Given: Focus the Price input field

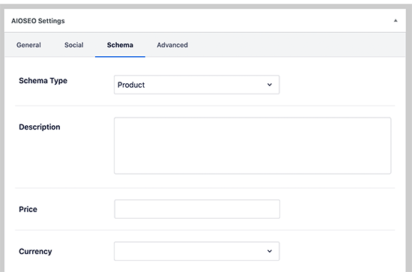Looking at the screenshot, I should [197, 209].
